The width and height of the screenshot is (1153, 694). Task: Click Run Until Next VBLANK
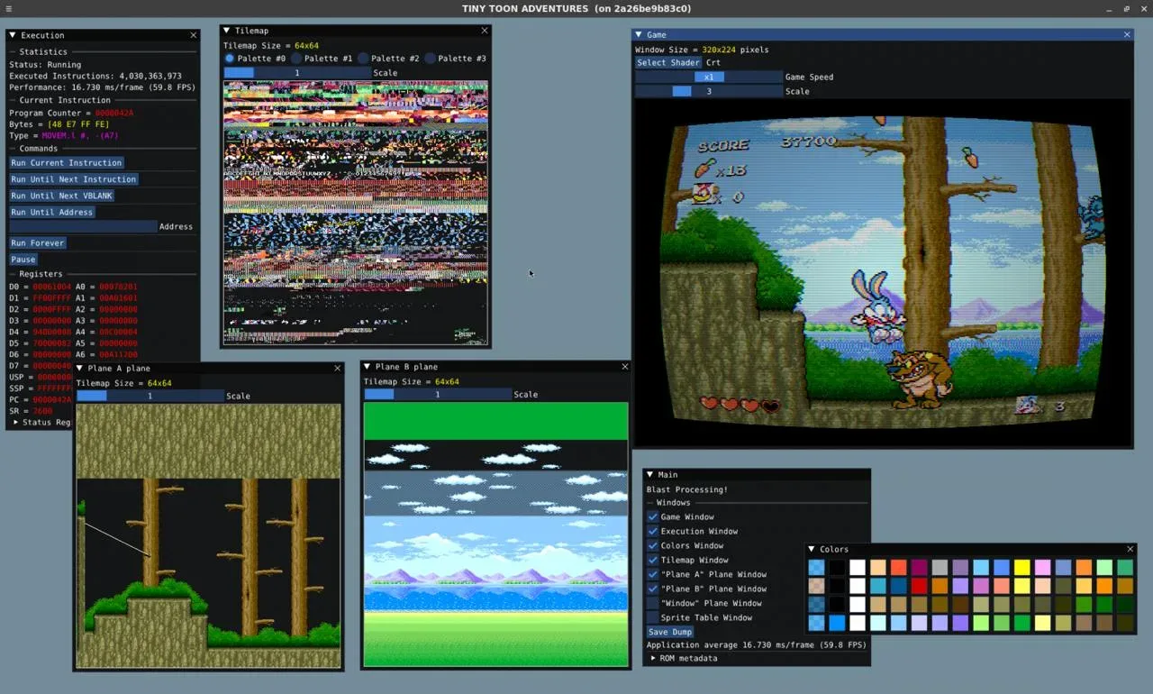61,196
